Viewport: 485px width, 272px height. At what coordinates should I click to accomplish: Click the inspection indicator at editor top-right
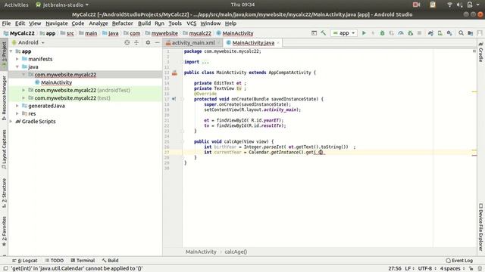474,51
